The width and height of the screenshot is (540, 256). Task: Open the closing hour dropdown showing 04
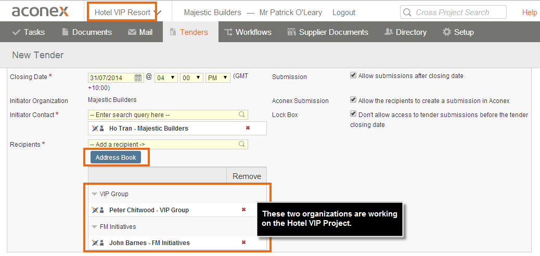click(166, 78)
